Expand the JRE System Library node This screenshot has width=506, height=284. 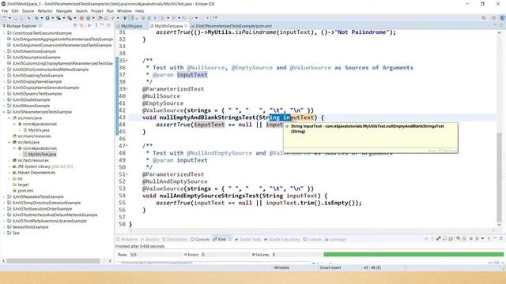pyautogui.click(x=9, y=166)
